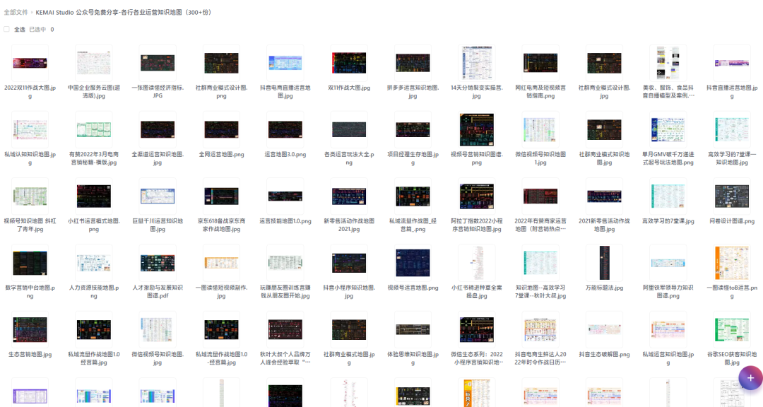Select file name 阿里铁军领导力知识图谱.png

(668, 292)
